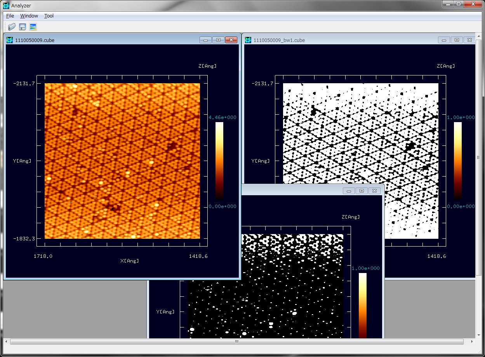This screenshot has width=485, height=357.
Task: Select the 1110050009_bw1.cube title bar text
Action: tap(279, 40)
